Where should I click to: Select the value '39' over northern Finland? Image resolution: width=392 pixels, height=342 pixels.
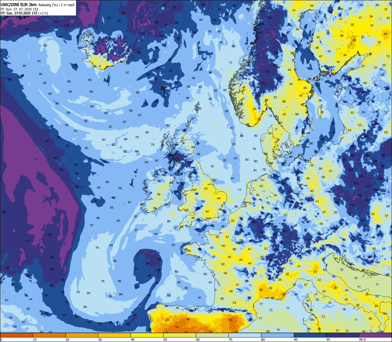point(352,25)
